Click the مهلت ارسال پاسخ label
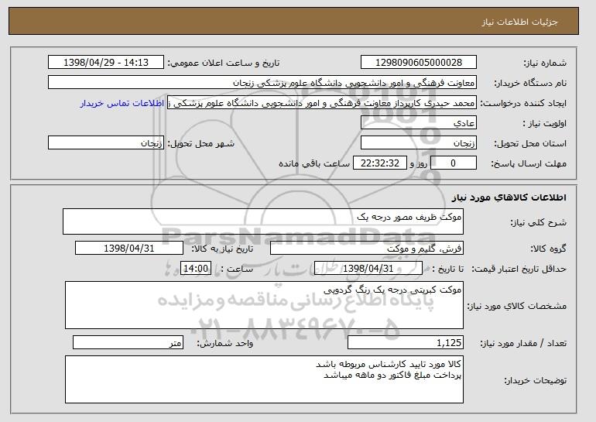This screenshot has height=422, width=596. (529, 163)
